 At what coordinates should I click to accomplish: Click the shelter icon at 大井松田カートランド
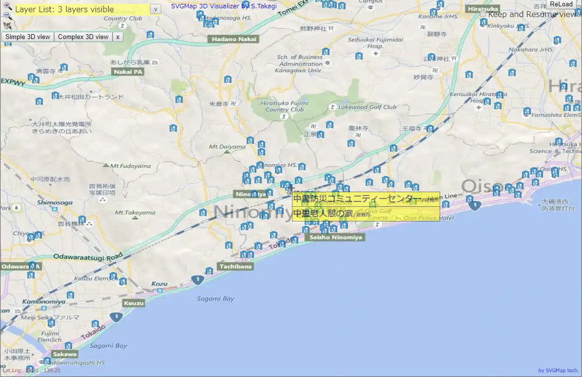[55, 96]
